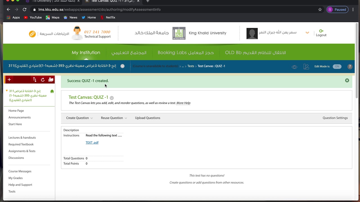
Task: Click the course name link in sidebar
Action: [28, 96]
